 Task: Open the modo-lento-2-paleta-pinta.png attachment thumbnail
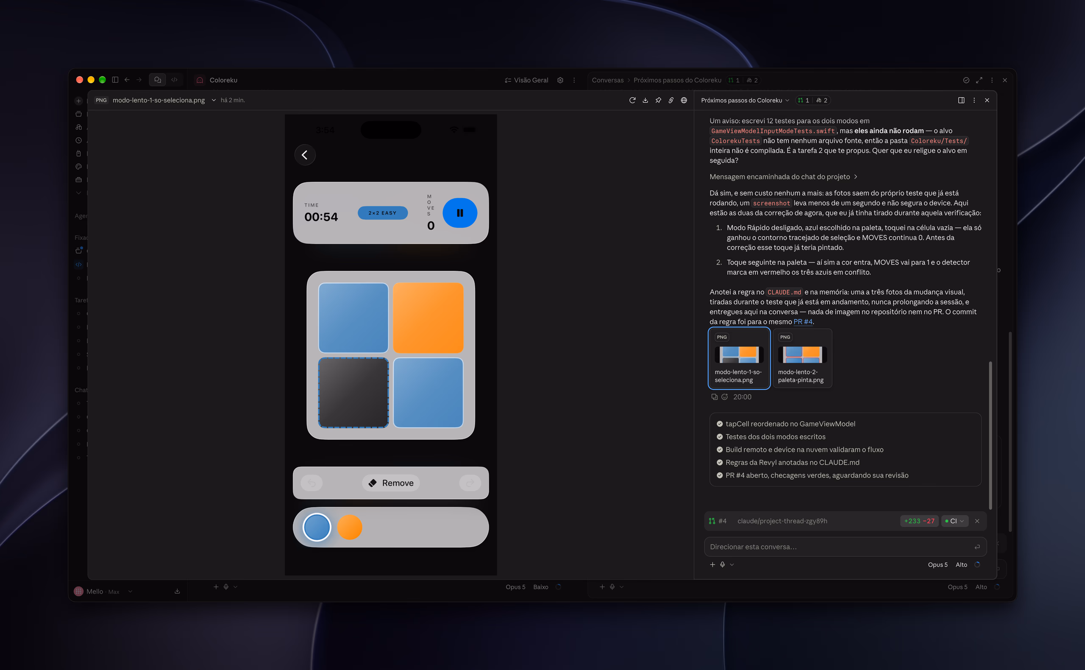point(802,358)
